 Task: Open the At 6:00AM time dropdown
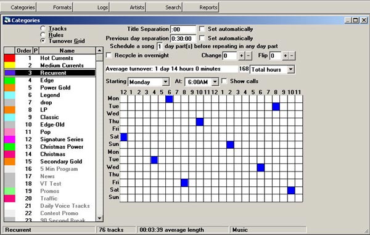click(215, 82)
